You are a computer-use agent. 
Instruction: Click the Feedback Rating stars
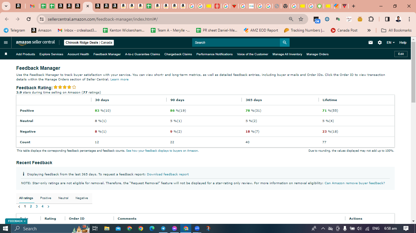(x=65, y=87)
